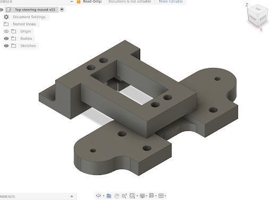This screenshot has height=200, width=272.
Task: Expand the Viewports dropdown arrow
Action: pos(165,196)
